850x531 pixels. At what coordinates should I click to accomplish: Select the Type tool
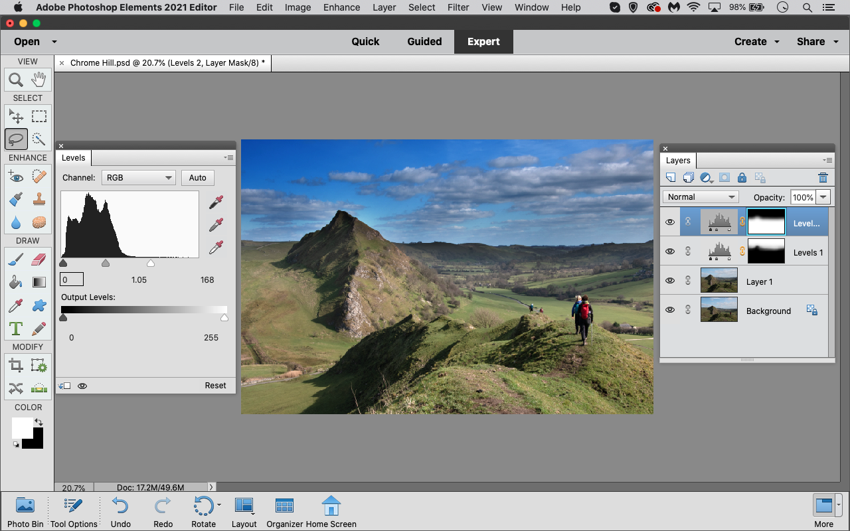[16, 328]
